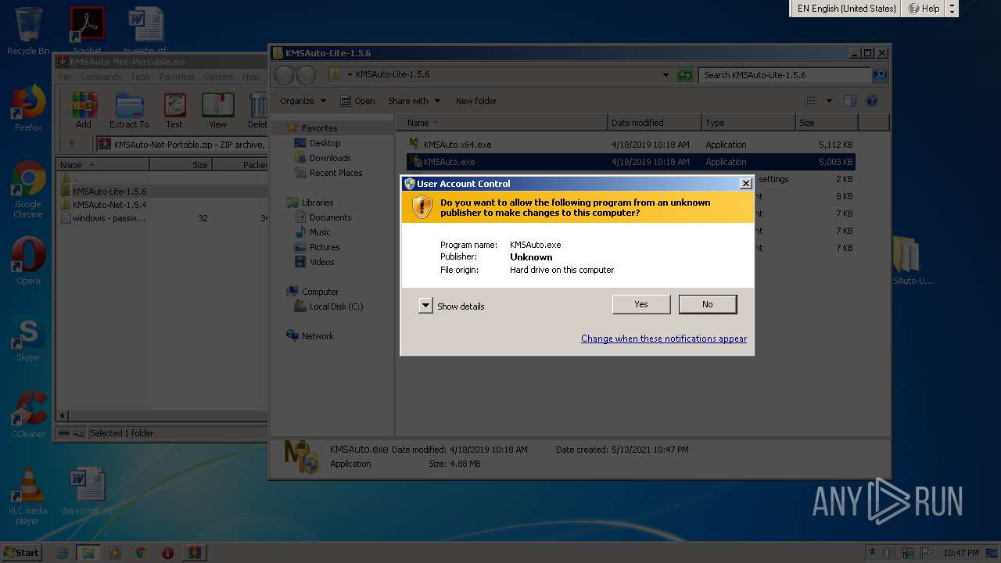Sort Explorer by Date modified column
Viewport: 1001px width, 563px height.
pos(655,123)
